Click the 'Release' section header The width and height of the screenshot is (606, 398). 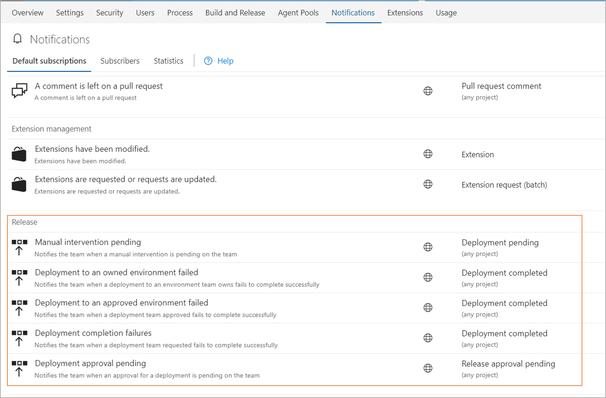point(24,222)
